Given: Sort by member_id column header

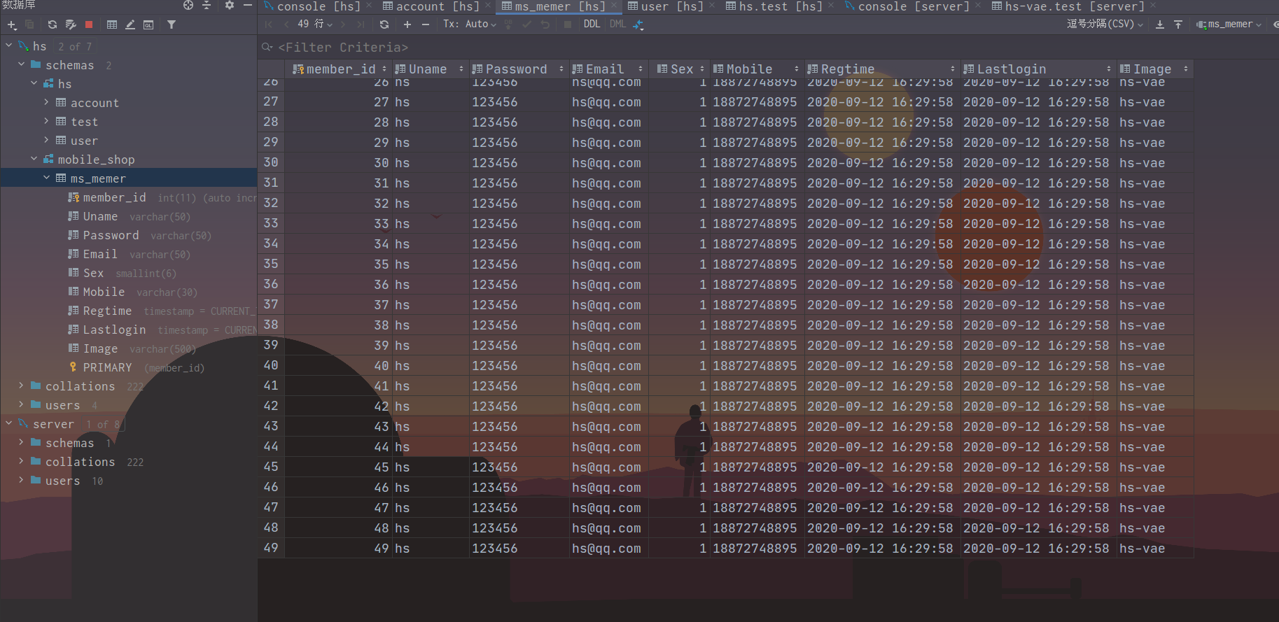Looking at the screenshot, I should (x=340, y=69).
